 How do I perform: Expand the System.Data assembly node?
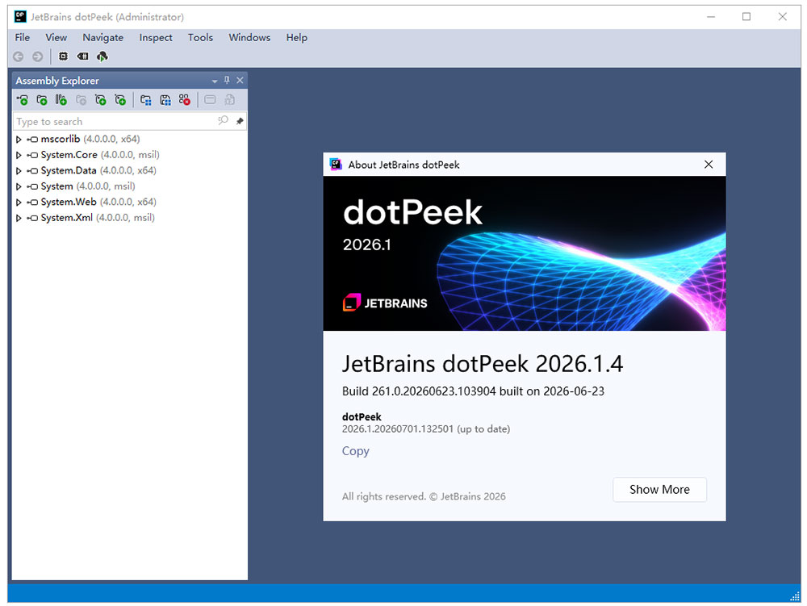point(19,171)
